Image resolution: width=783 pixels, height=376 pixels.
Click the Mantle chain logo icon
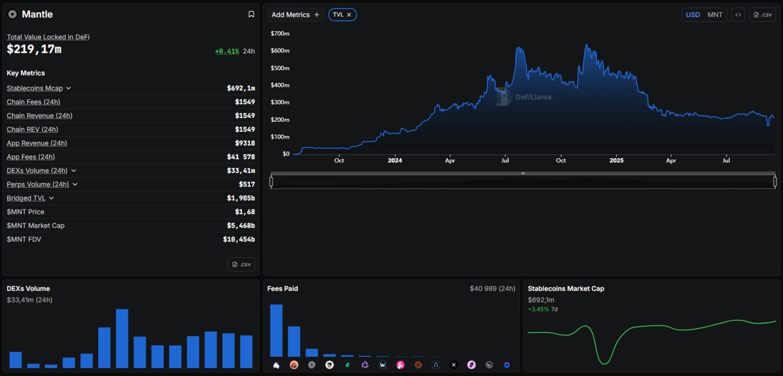(12, 14)
